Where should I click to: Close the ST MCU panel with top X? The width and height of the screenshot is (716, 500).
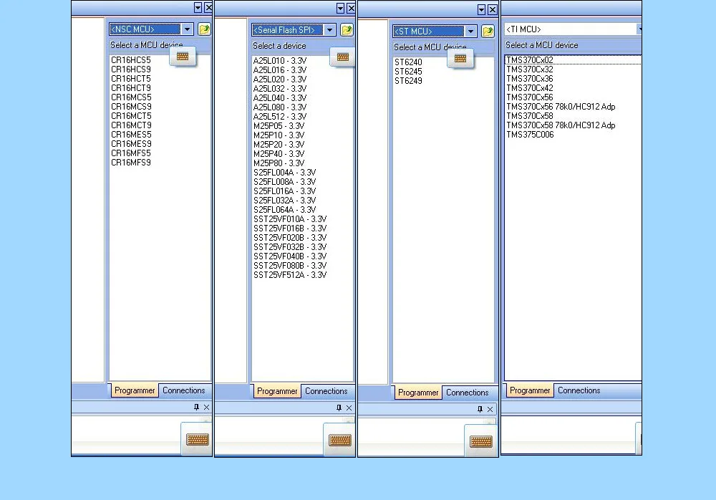493,9
